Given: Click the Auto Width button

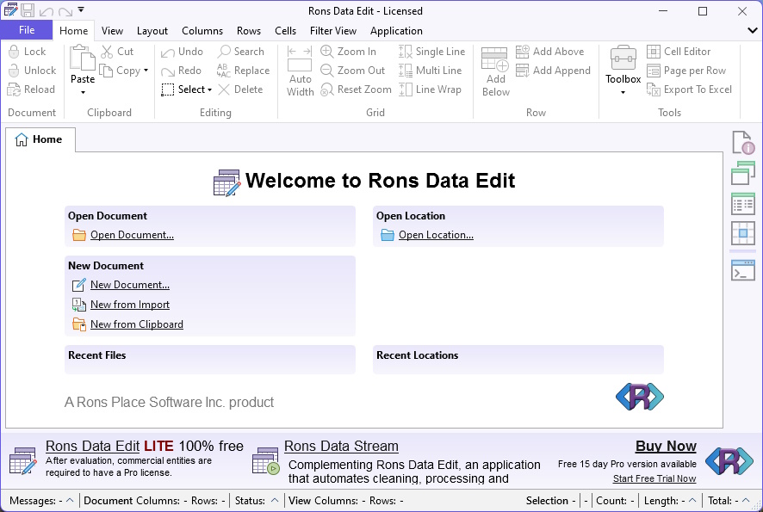Looking at the screenshot, I should tap(300, 71).
